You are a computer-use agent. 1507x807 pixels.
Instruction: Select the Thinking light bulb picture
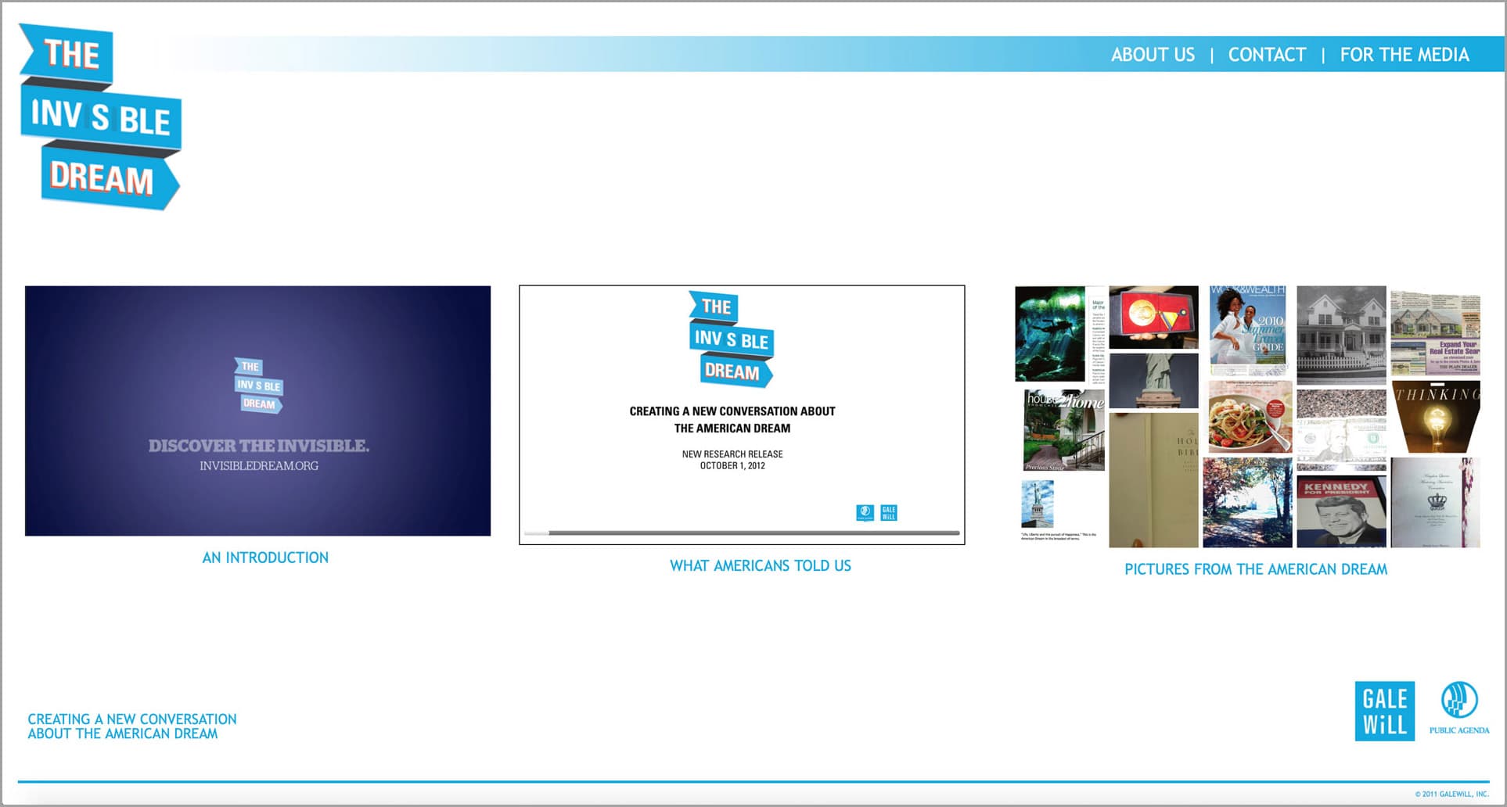[1435, 418]
